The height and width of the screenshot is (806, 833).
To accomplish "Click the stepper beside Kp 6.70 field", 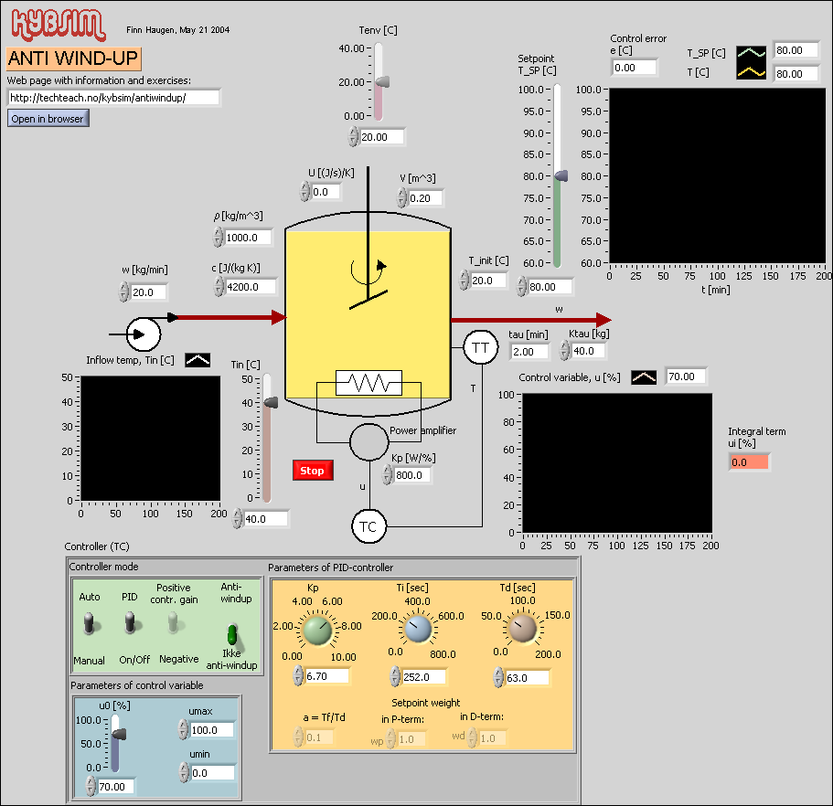I will point(297,676).
